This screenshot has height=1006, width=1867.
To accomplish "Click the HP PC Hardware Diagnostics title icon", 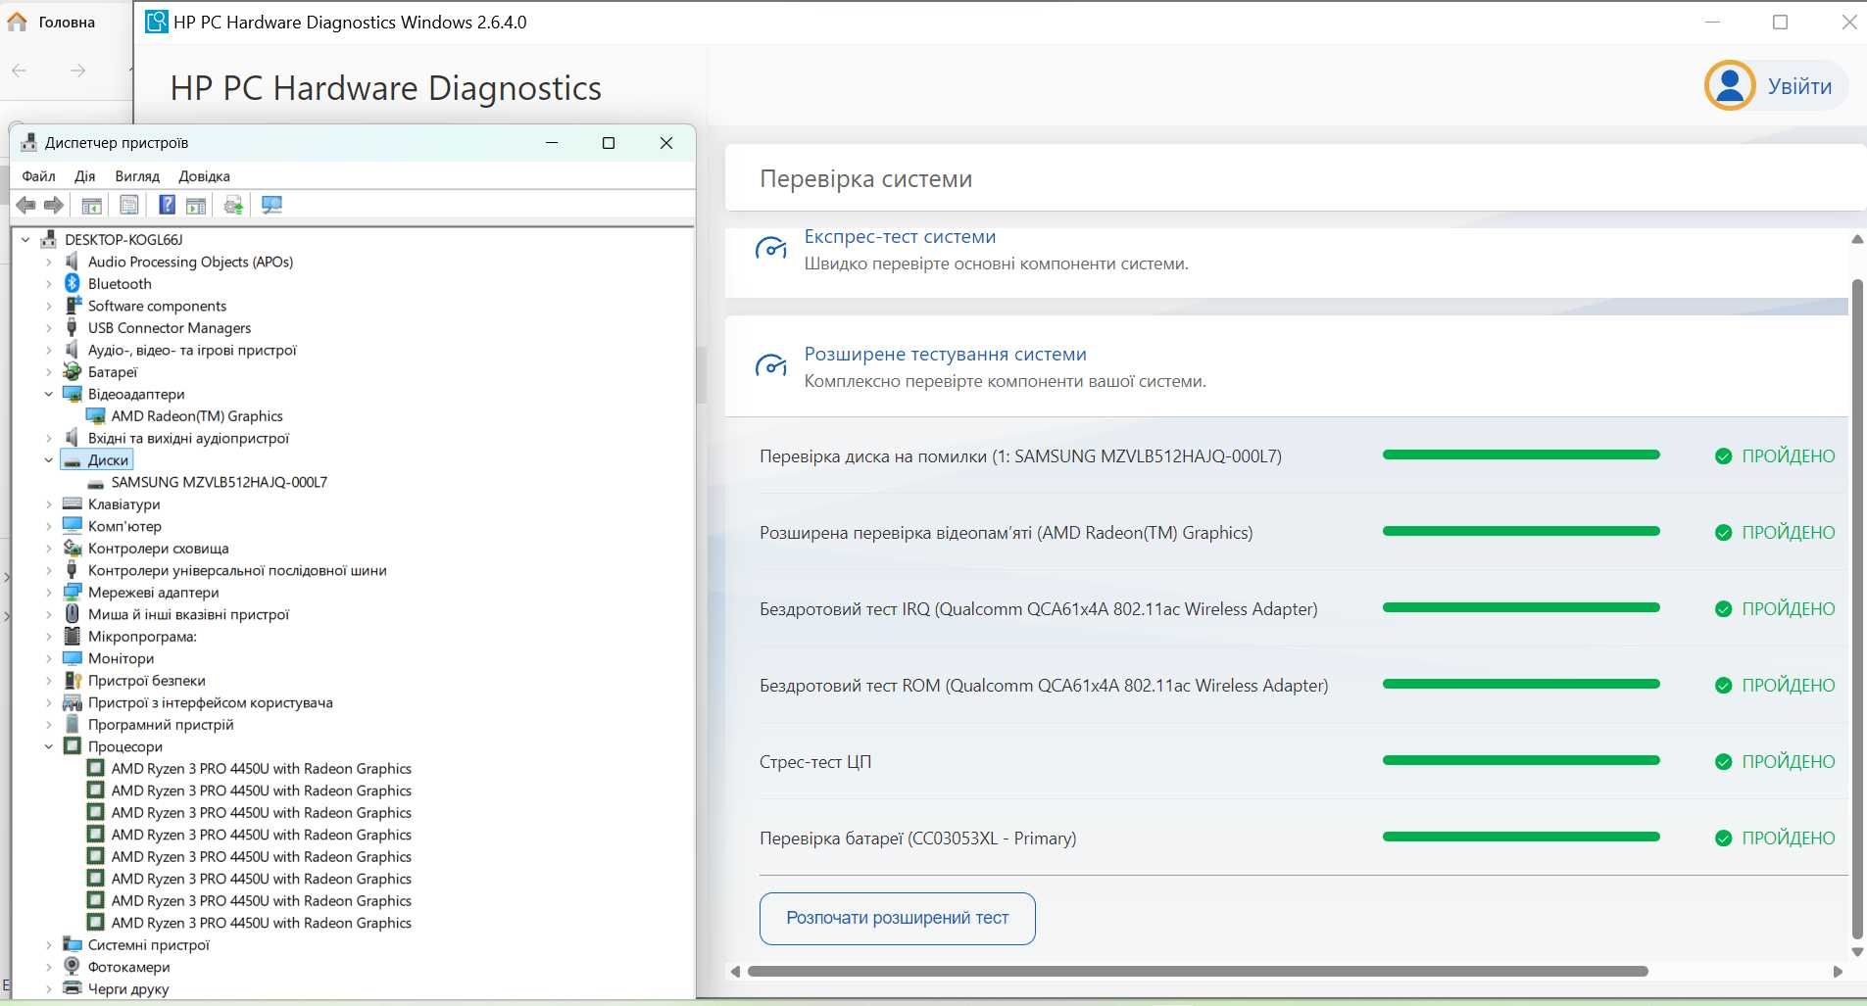I will (x=156, y=22).
